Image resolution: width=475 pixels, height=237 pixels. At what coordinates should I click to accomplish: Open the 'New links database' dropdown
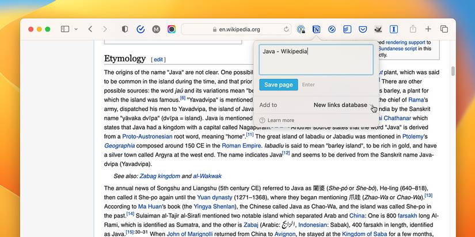(343, 105)
